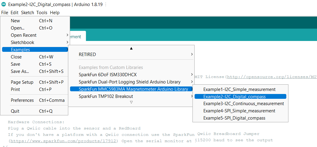Screen dimensions: 317x147
Task: Click the '115200 baud to see the output' text
Action: coord(234,140)
